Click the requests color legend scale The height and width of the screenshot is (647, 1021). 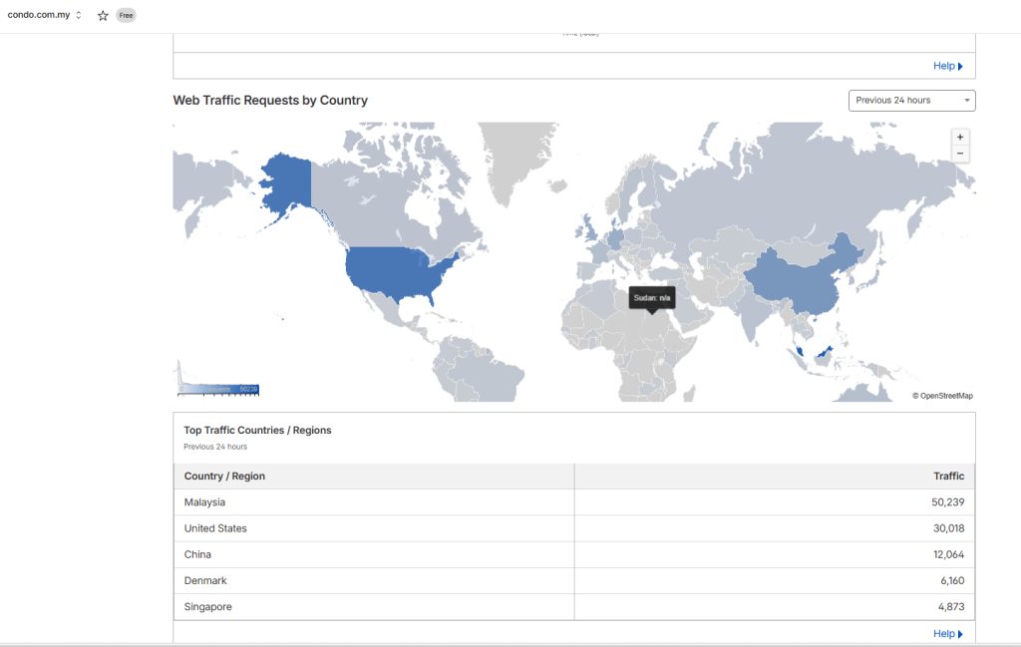218,389
